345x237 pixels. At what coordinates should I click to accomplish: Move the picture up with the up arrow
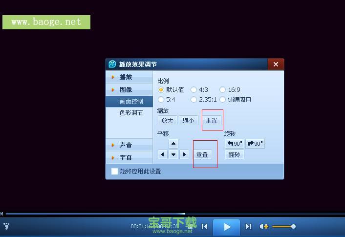click(173, 144)
